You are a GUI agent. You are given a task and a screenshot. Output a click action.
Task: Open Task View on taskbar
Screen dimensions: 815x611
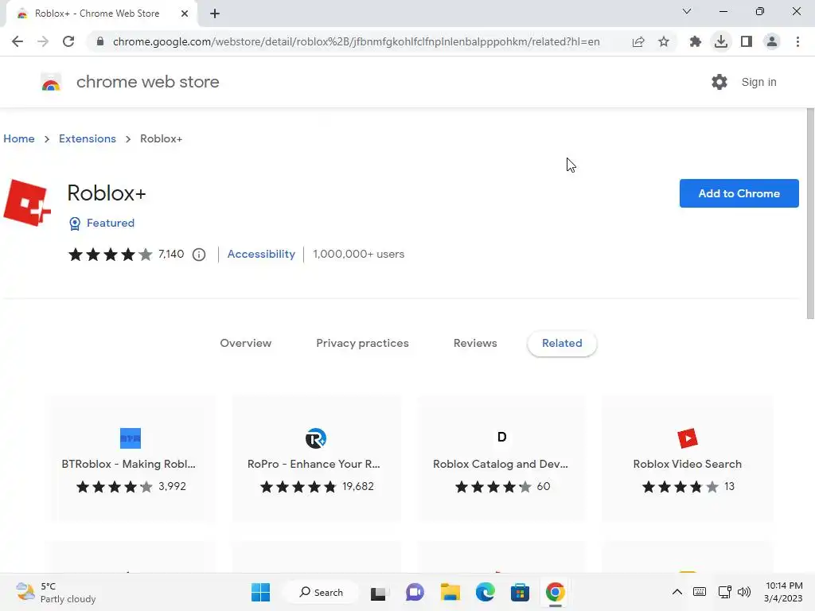[x=378, y=593]
